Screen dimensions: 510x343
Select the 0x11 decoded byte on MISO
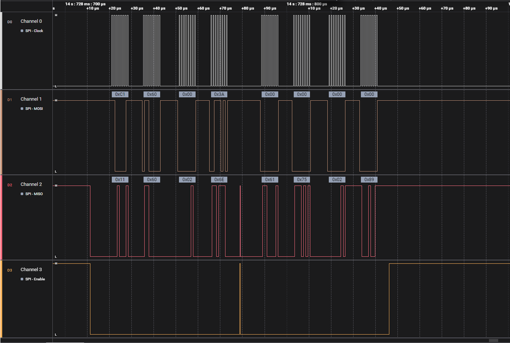[120, 180]
